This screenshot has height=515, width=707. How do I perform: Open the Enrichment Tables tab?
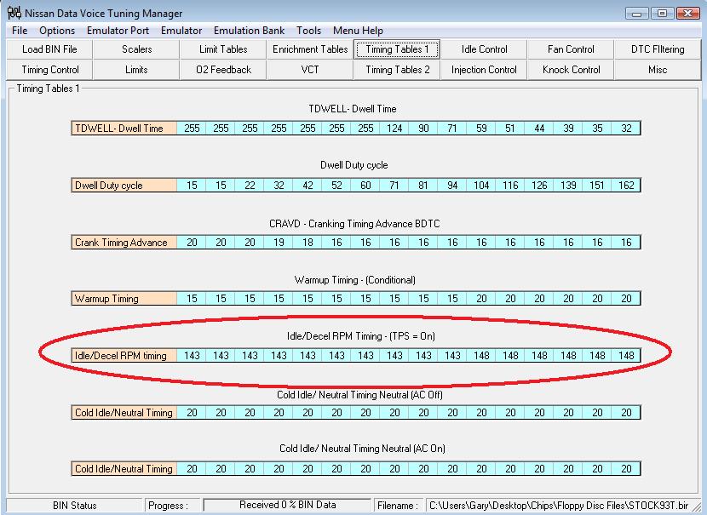pyautogui.click(x=310, y=49)
